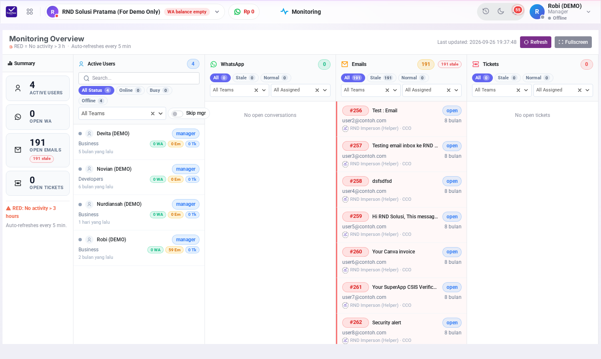
Task: Open email #260 Your Canva invoice
Action: click(402, 260)
